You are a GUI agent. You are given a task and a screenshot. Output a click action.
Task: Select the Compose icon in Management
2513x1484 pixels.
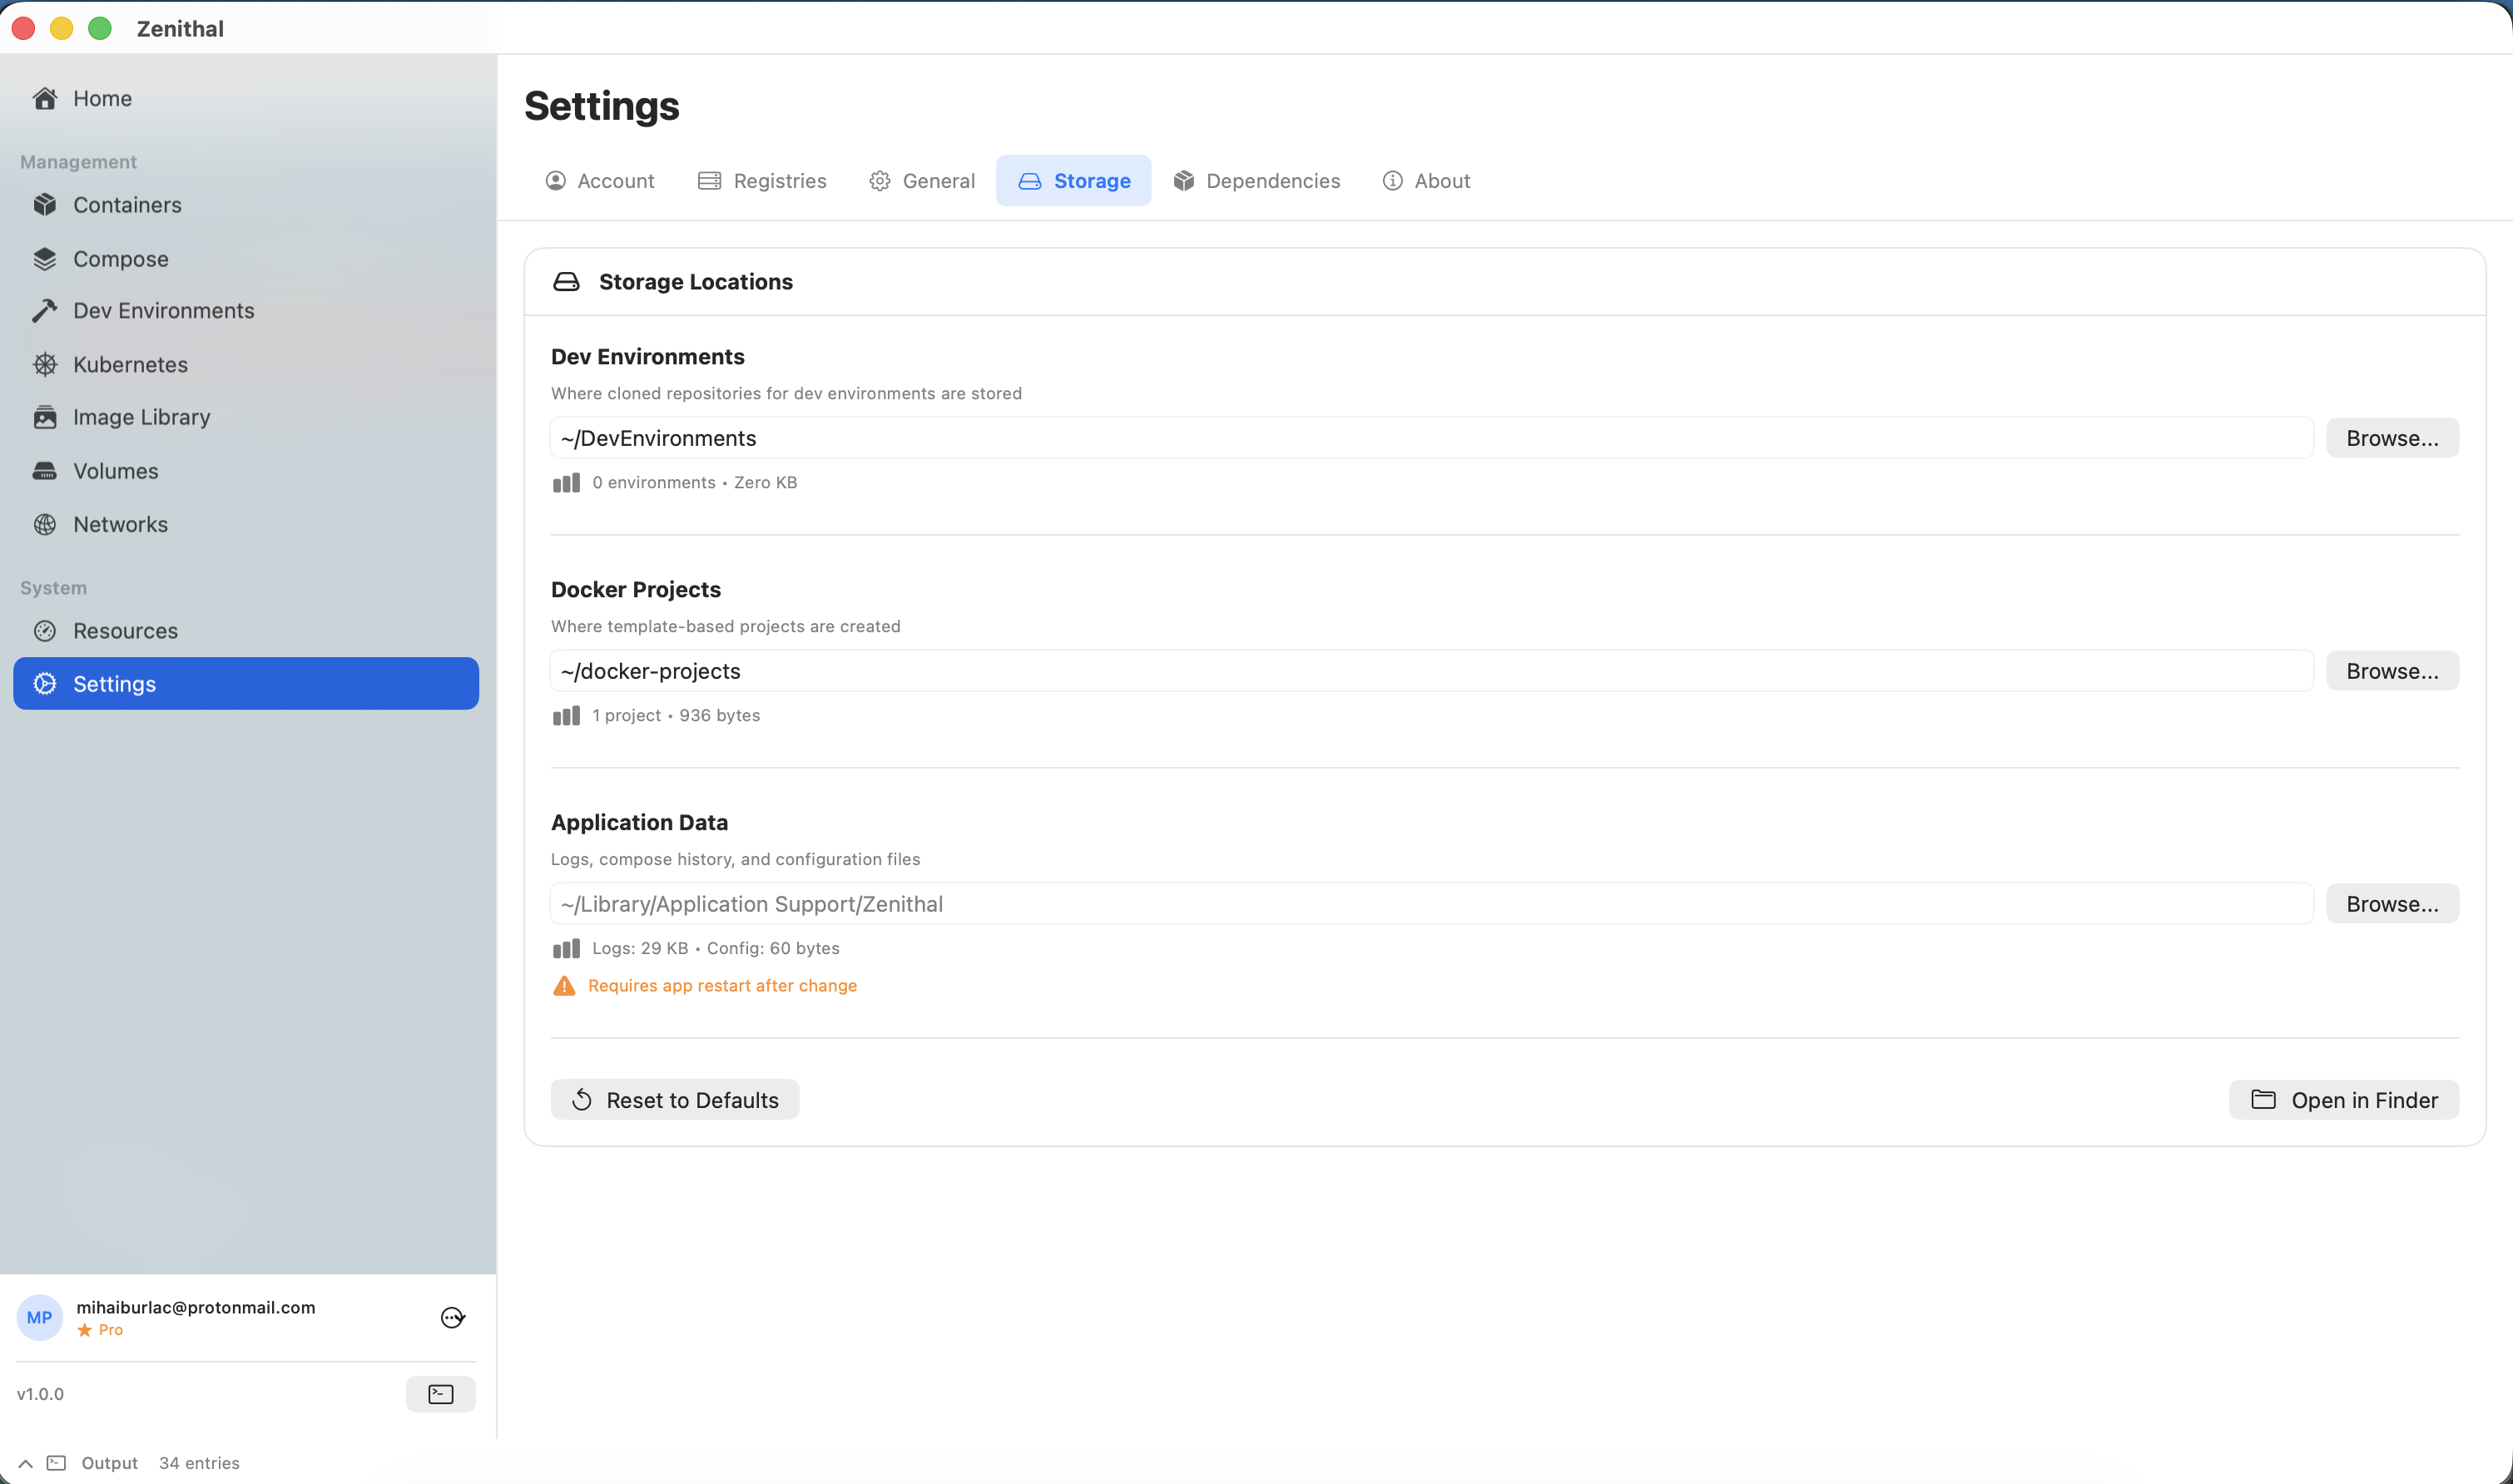pyautogui.click(x=45, y=258)
